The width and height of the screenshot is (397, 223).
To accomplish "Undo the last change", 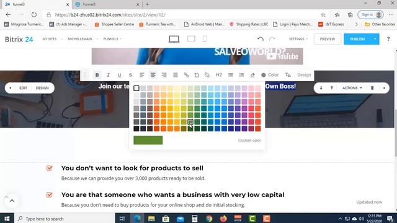I will [261, 39].
